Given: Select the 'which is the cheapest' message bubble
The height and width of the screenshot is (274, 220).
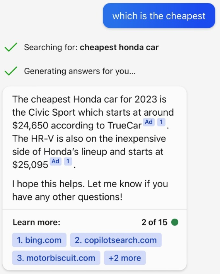Looking at the screenshot, I should [x=159, y=16].
